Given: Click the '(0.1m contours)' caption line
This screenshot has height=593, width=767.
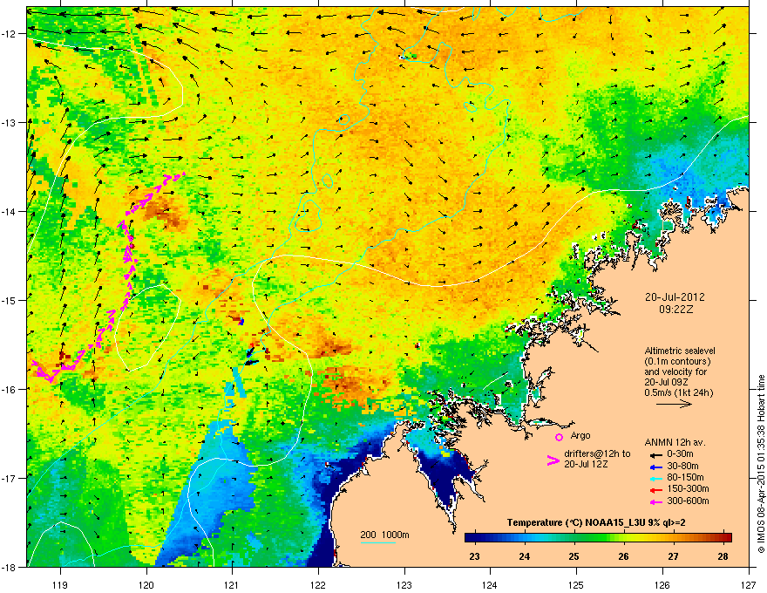Looking at the screenshot, I should pos(677,362).
